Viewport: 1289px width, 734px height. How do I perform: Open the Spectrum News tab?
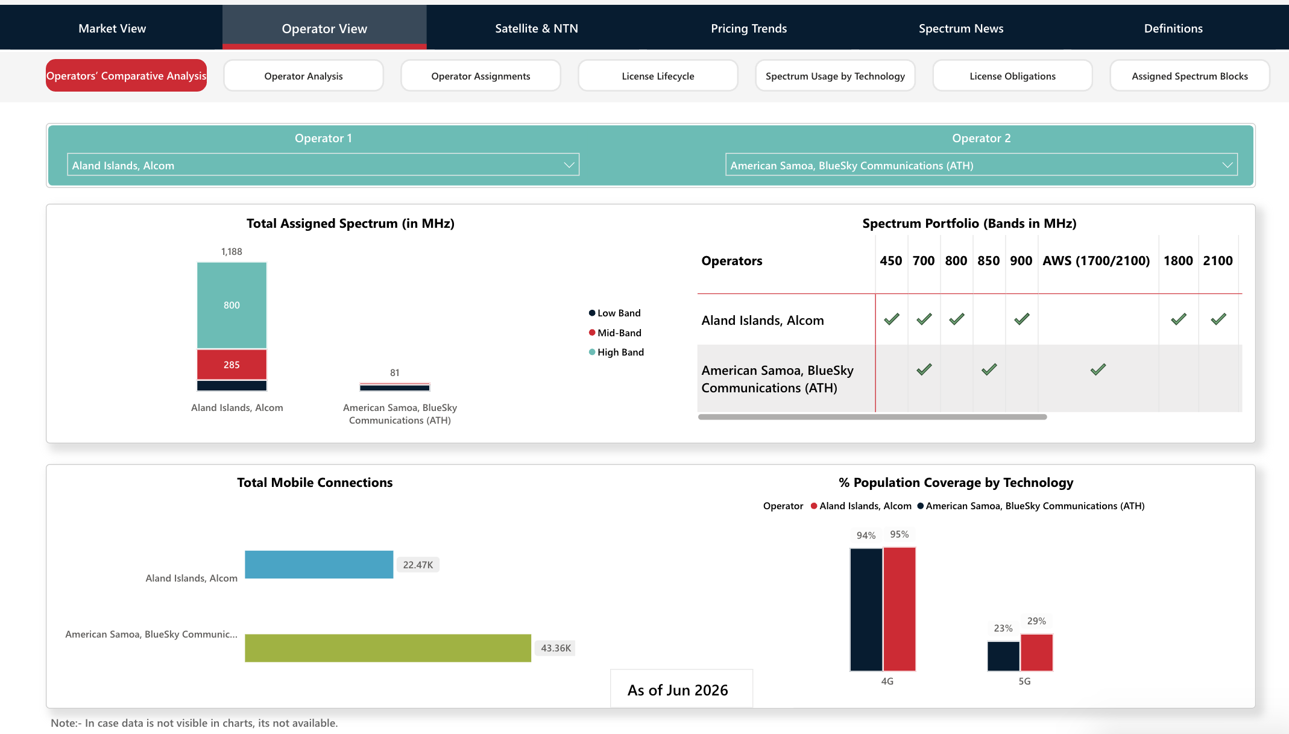961,28
